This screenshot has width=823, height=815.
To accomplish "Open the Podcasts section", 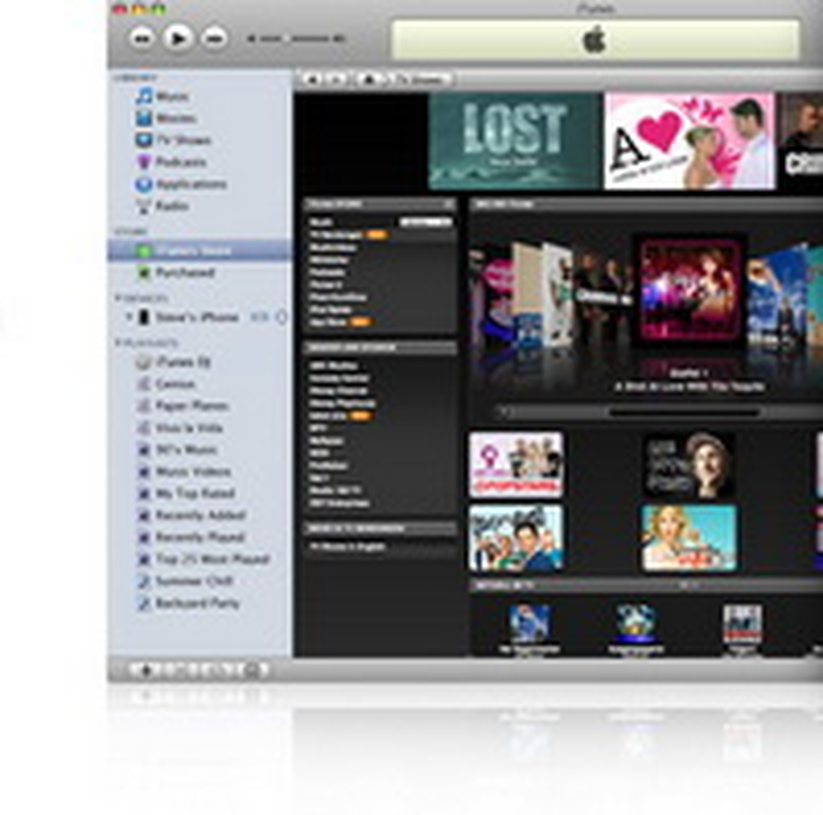I will [x=169, y=163].
